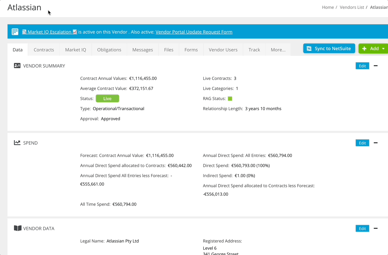388x255 pixels.
Task: Click the Vendor Summary ID card icon
Action: pos(17,66)
